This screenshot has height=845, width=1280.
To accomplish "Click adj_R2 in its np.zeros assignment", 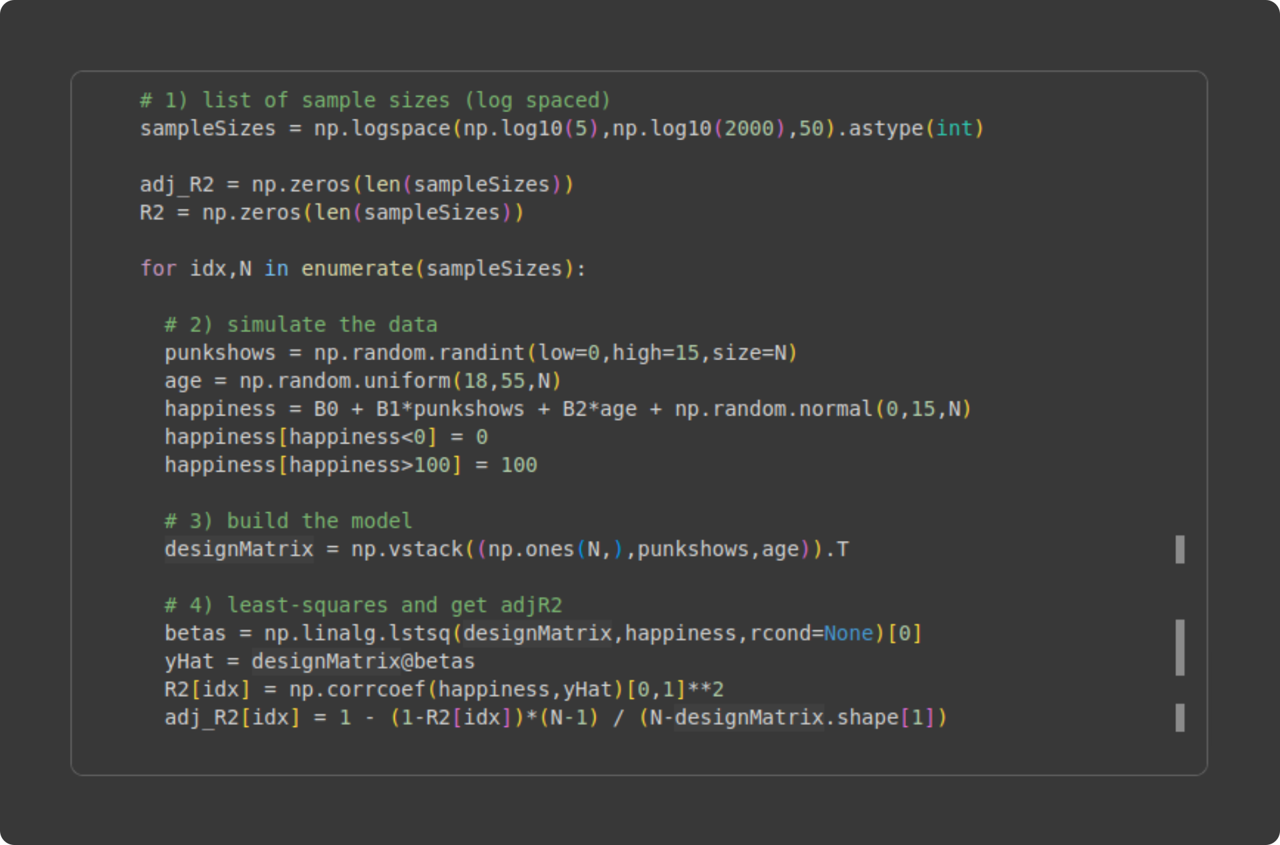I will (x=177, y=184).
